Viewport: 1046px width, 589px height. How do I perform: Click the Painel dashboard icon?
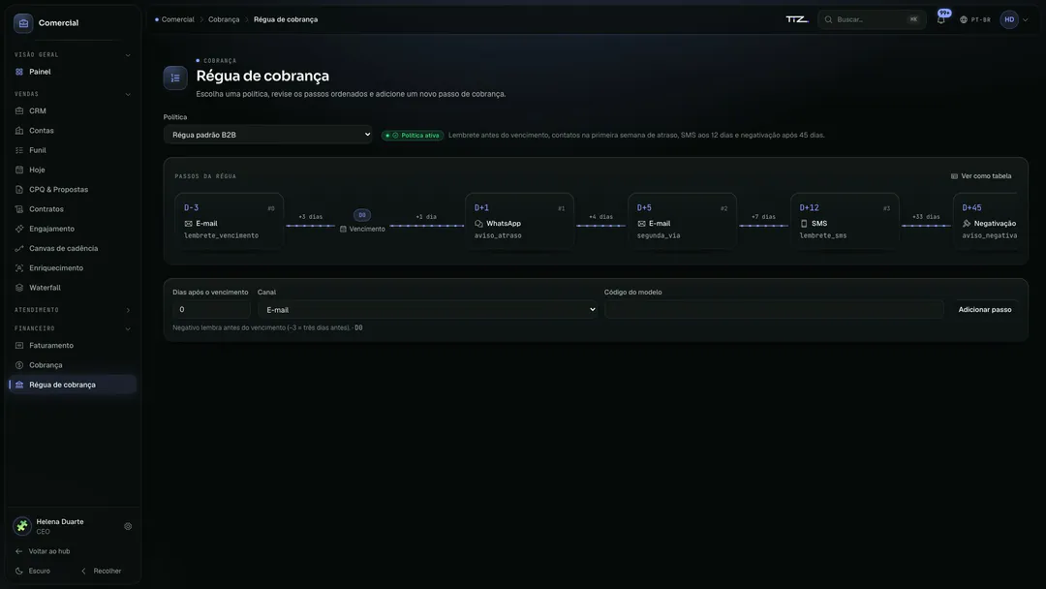(19, 72)
